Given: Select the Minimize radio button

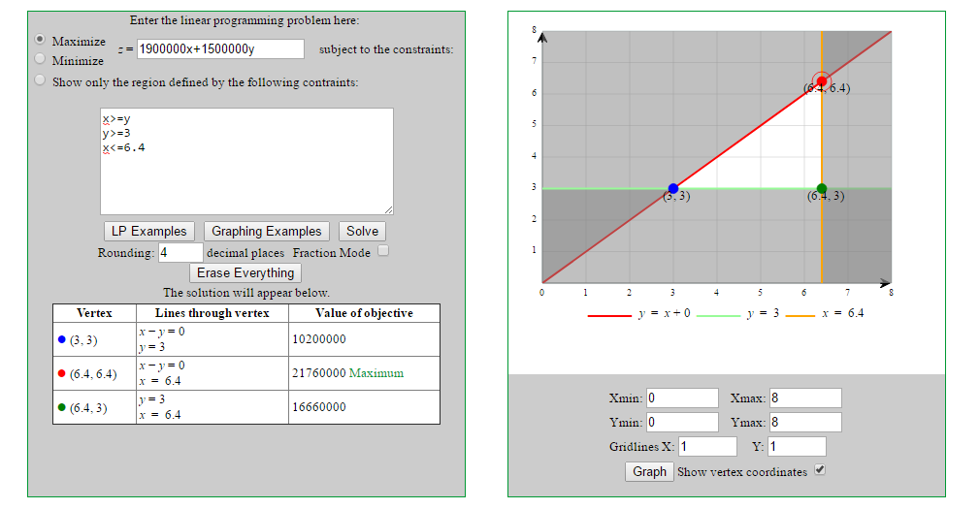Looking at the screenshot, I should pos(40,58).
